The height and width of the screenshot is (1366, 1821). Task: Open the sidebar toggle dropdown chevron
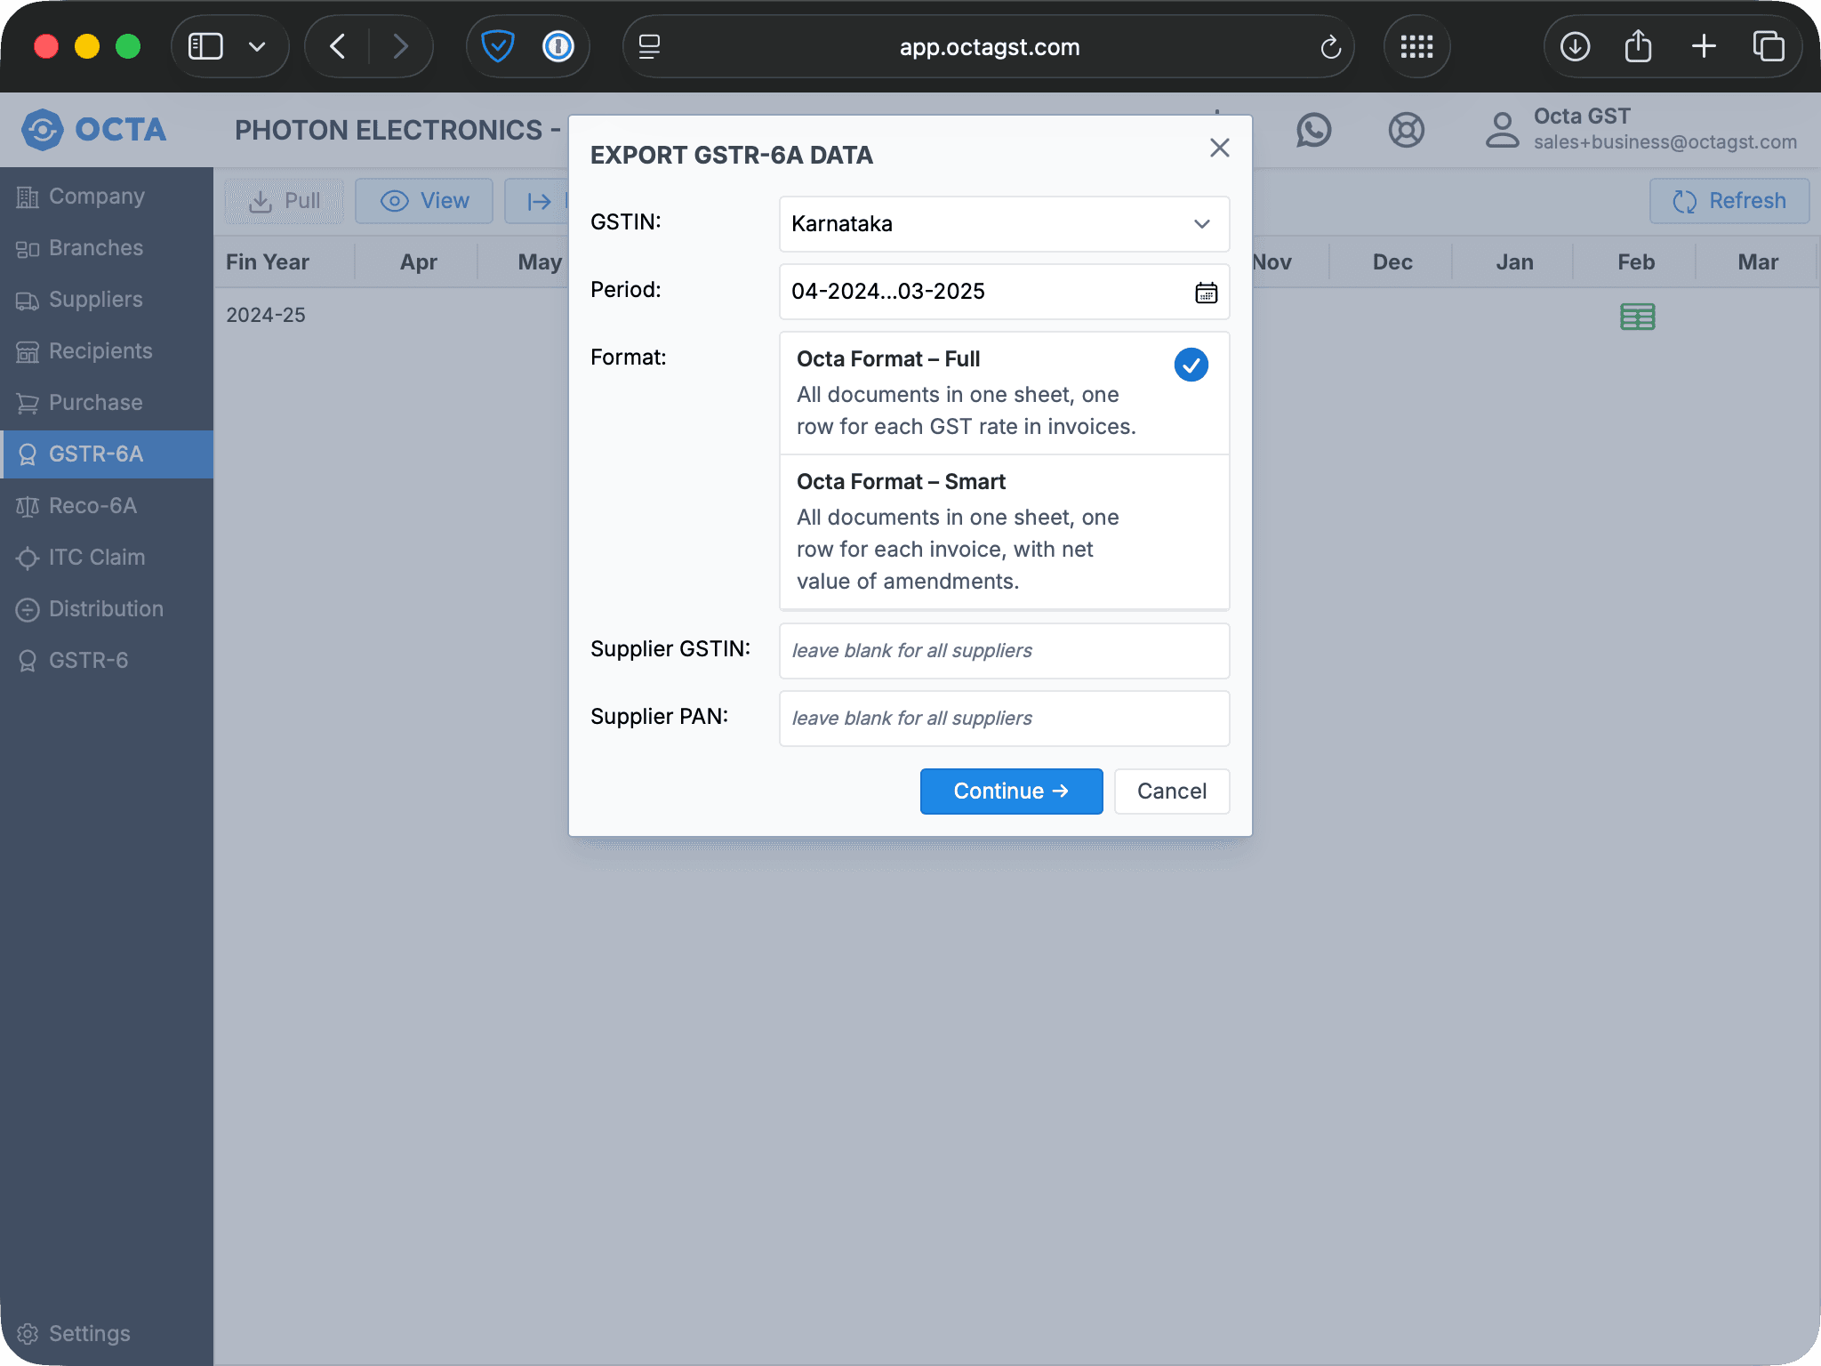(257, 46)
